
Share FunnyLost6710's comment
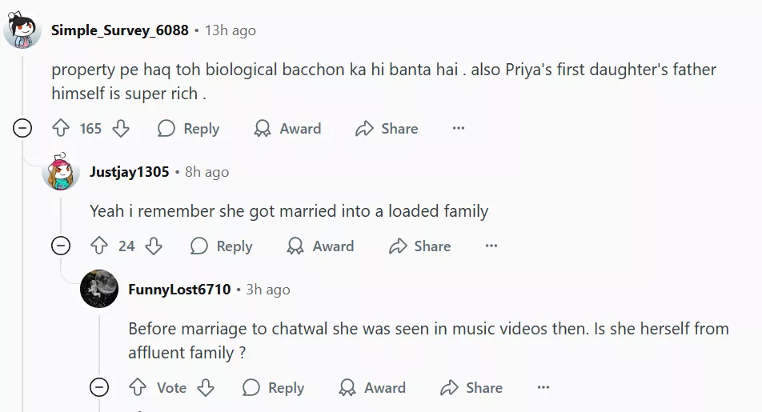click(x=471, y=388)
